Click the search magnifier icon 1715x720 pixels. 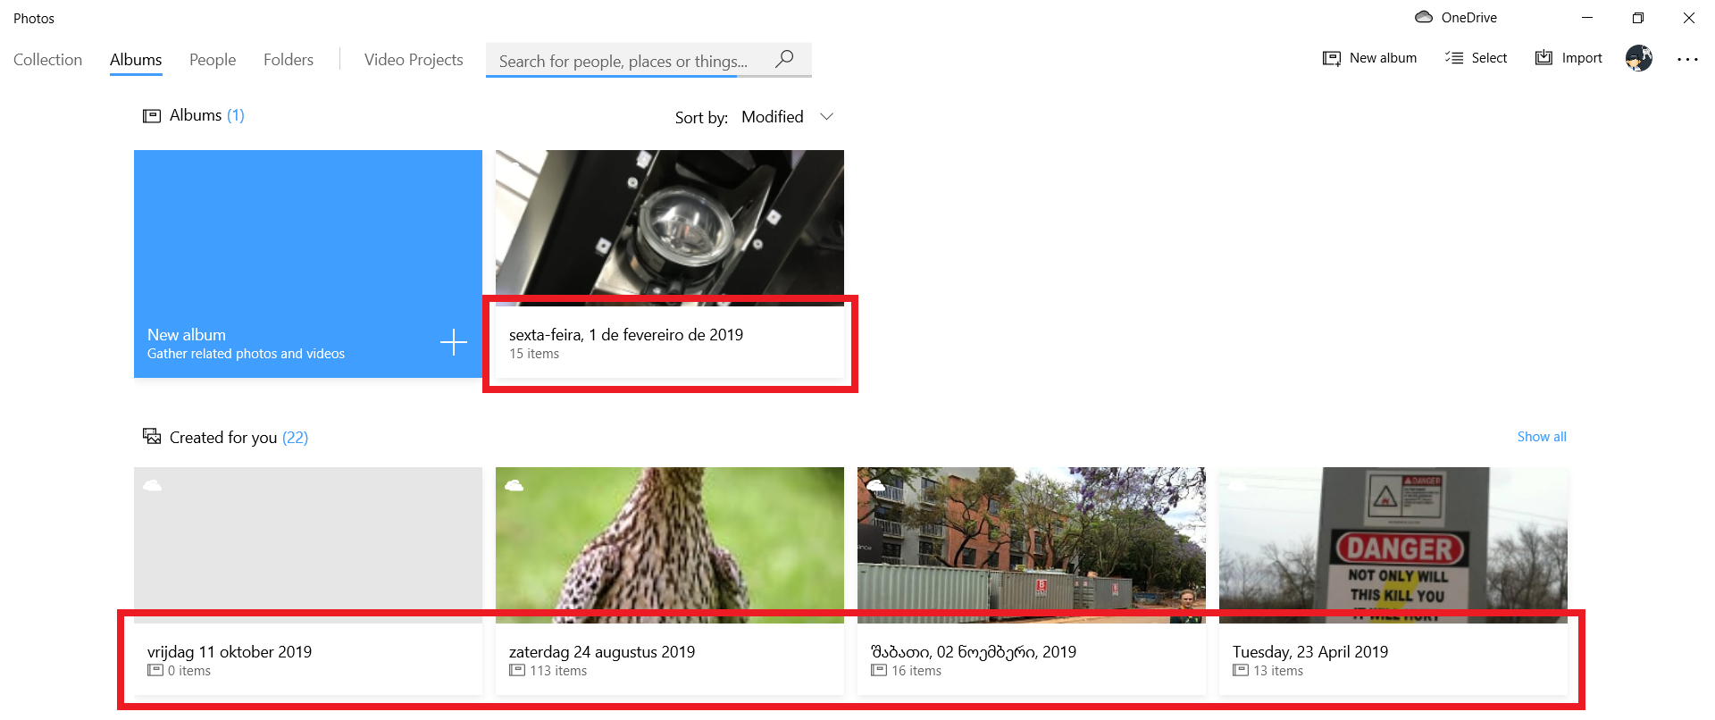tap(784, 59)
